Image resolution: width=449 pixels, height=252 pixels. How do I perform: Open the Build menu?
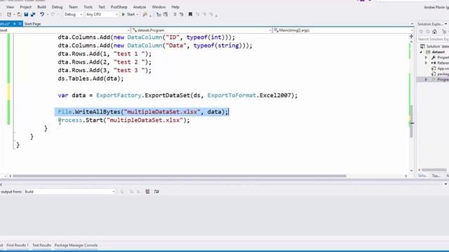pyautogui.click(x=41, y=7)
